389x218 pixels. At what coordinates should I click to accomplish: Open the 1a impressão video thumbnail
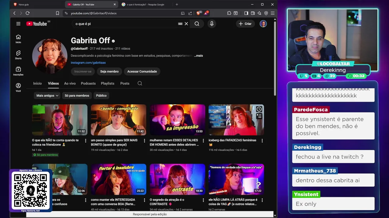tap(177, 120)
